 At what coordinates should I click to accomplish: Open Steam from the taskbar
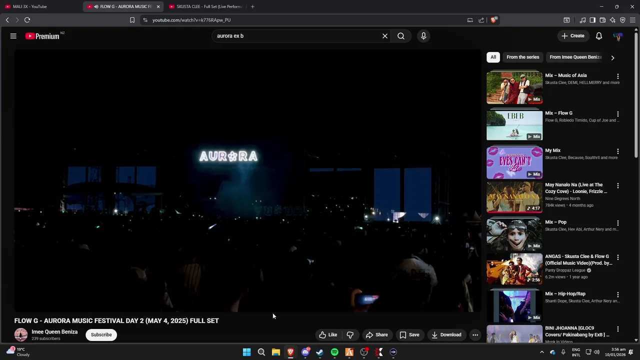coord(320,352)
